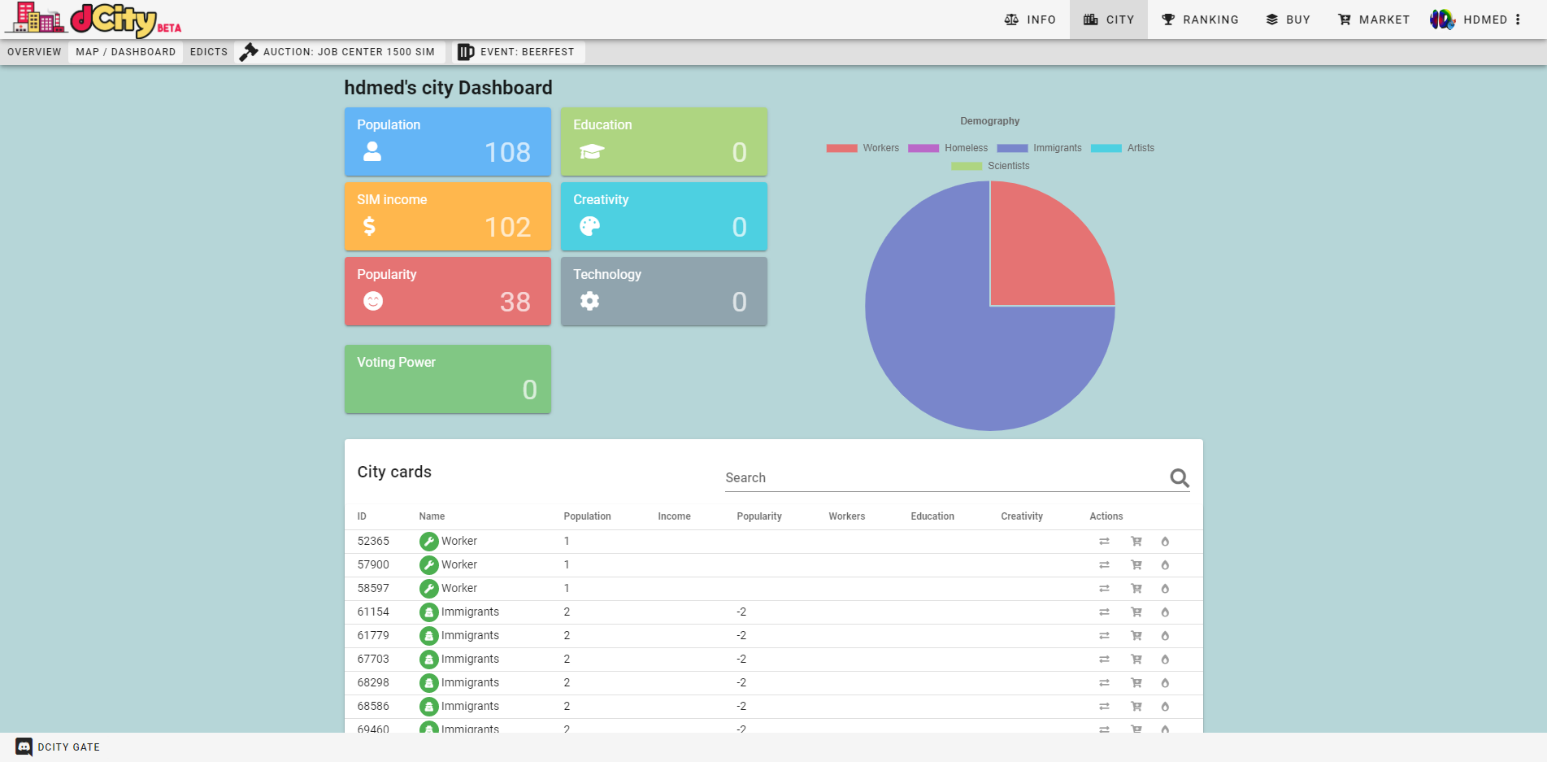The width and height of the screenshot is (1547, 762).
Task: Open the HDMED three-dot user menu
Action: pyautogui.click(x=1518, y=20)
